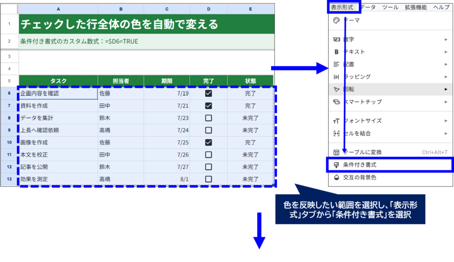Click the select-all corner box
454x262 pixels.
click(x=9, y=9)
